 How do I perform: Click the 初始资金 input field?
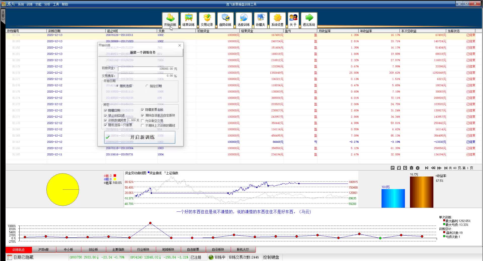[x=146, y=69]
